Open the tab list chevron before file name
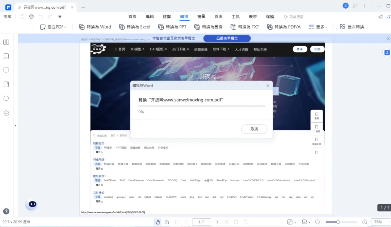Screen dimensions: 391x227 [19, 8]
